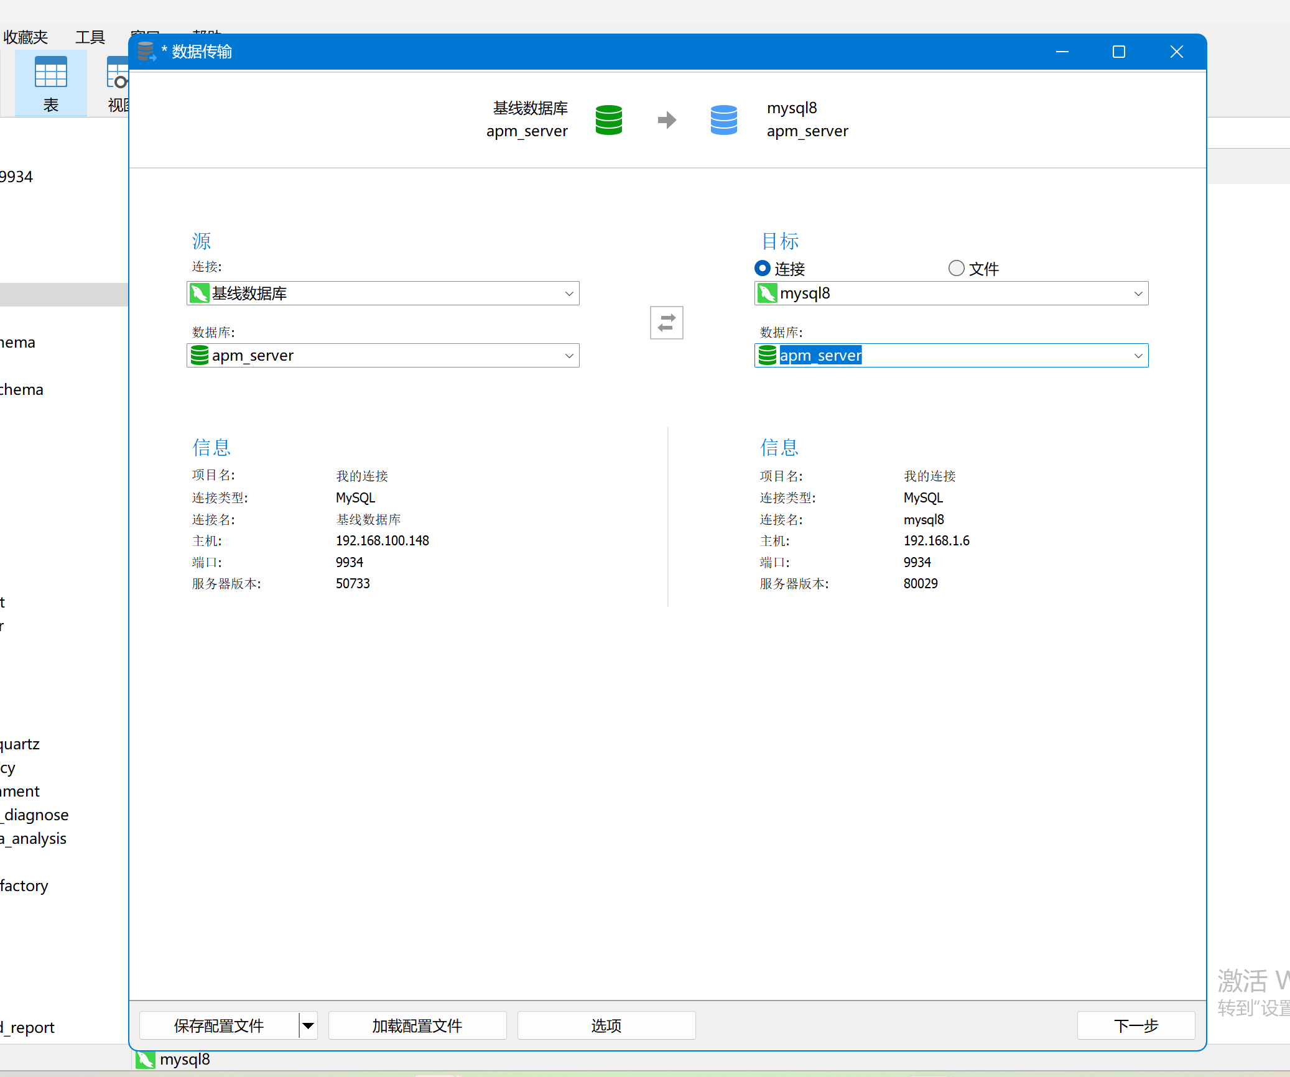
Task: Expand the arrow next to 保存配置文件
Action: tap(308, 1025)
